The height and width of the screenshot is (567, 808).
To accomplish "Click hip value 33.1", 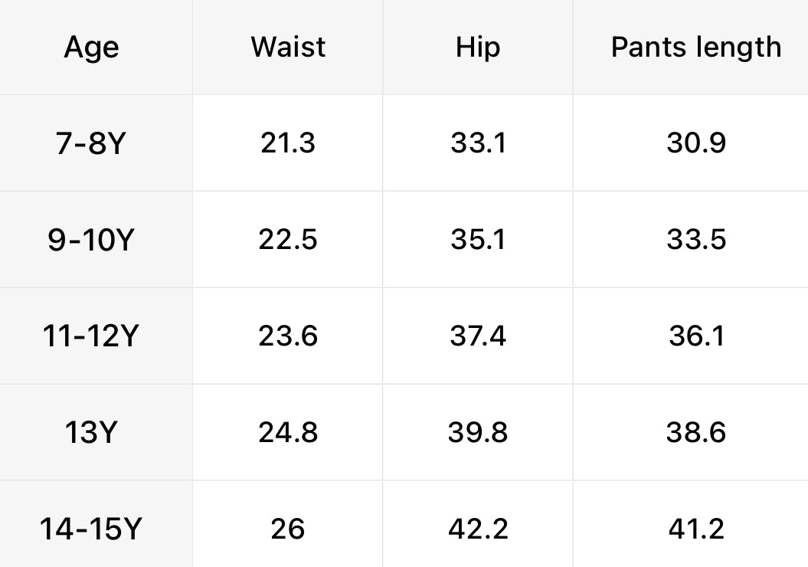I will pyautogui.click(x=478, y=143).
